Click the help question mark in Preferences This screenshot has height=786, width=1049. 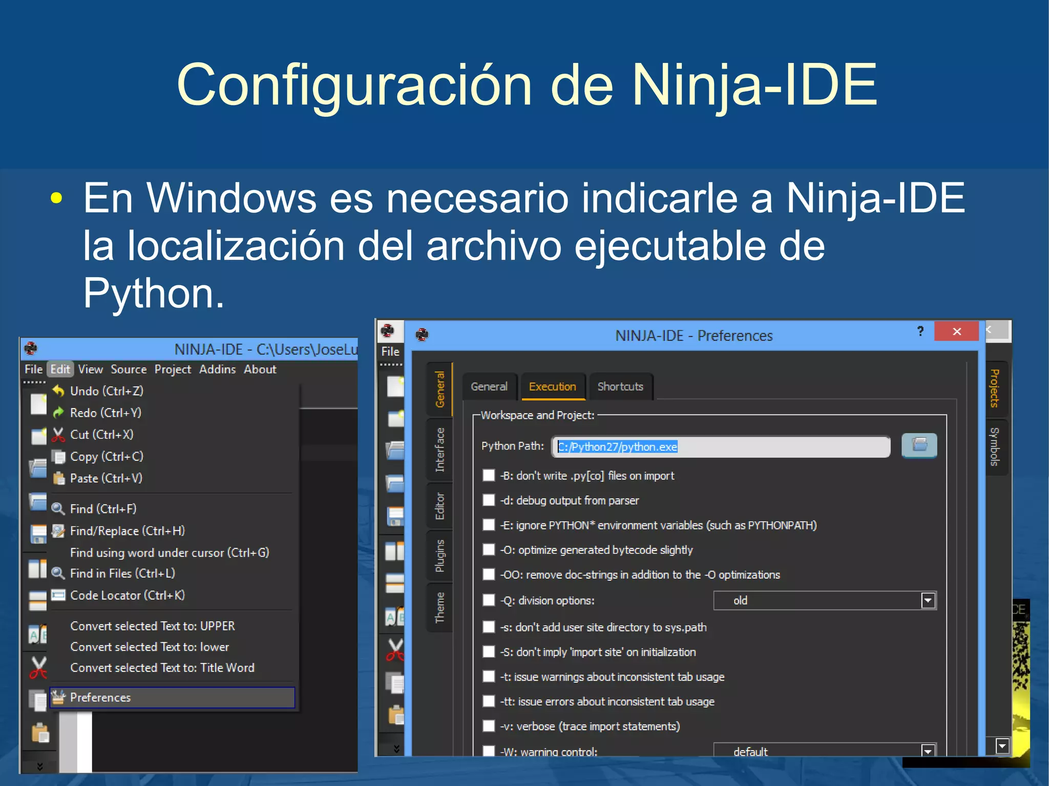(920, 331)
